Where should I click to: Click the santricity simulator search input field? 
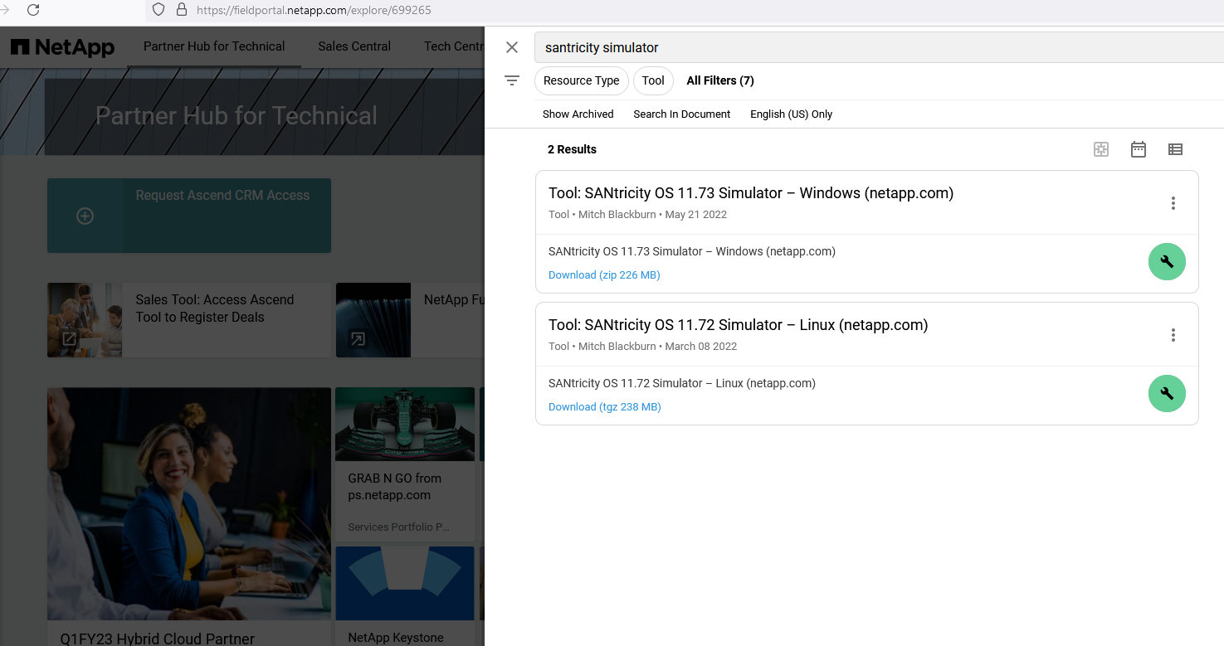[x=747, y=47]
